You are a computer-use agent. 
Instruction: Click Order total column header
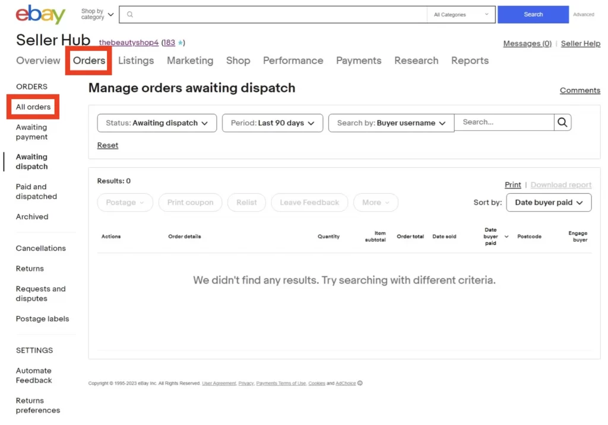(410, 237)
